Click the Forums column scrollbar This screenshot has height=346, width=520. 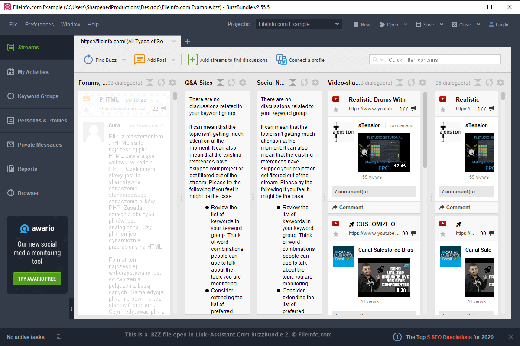(x=175, y=96)
